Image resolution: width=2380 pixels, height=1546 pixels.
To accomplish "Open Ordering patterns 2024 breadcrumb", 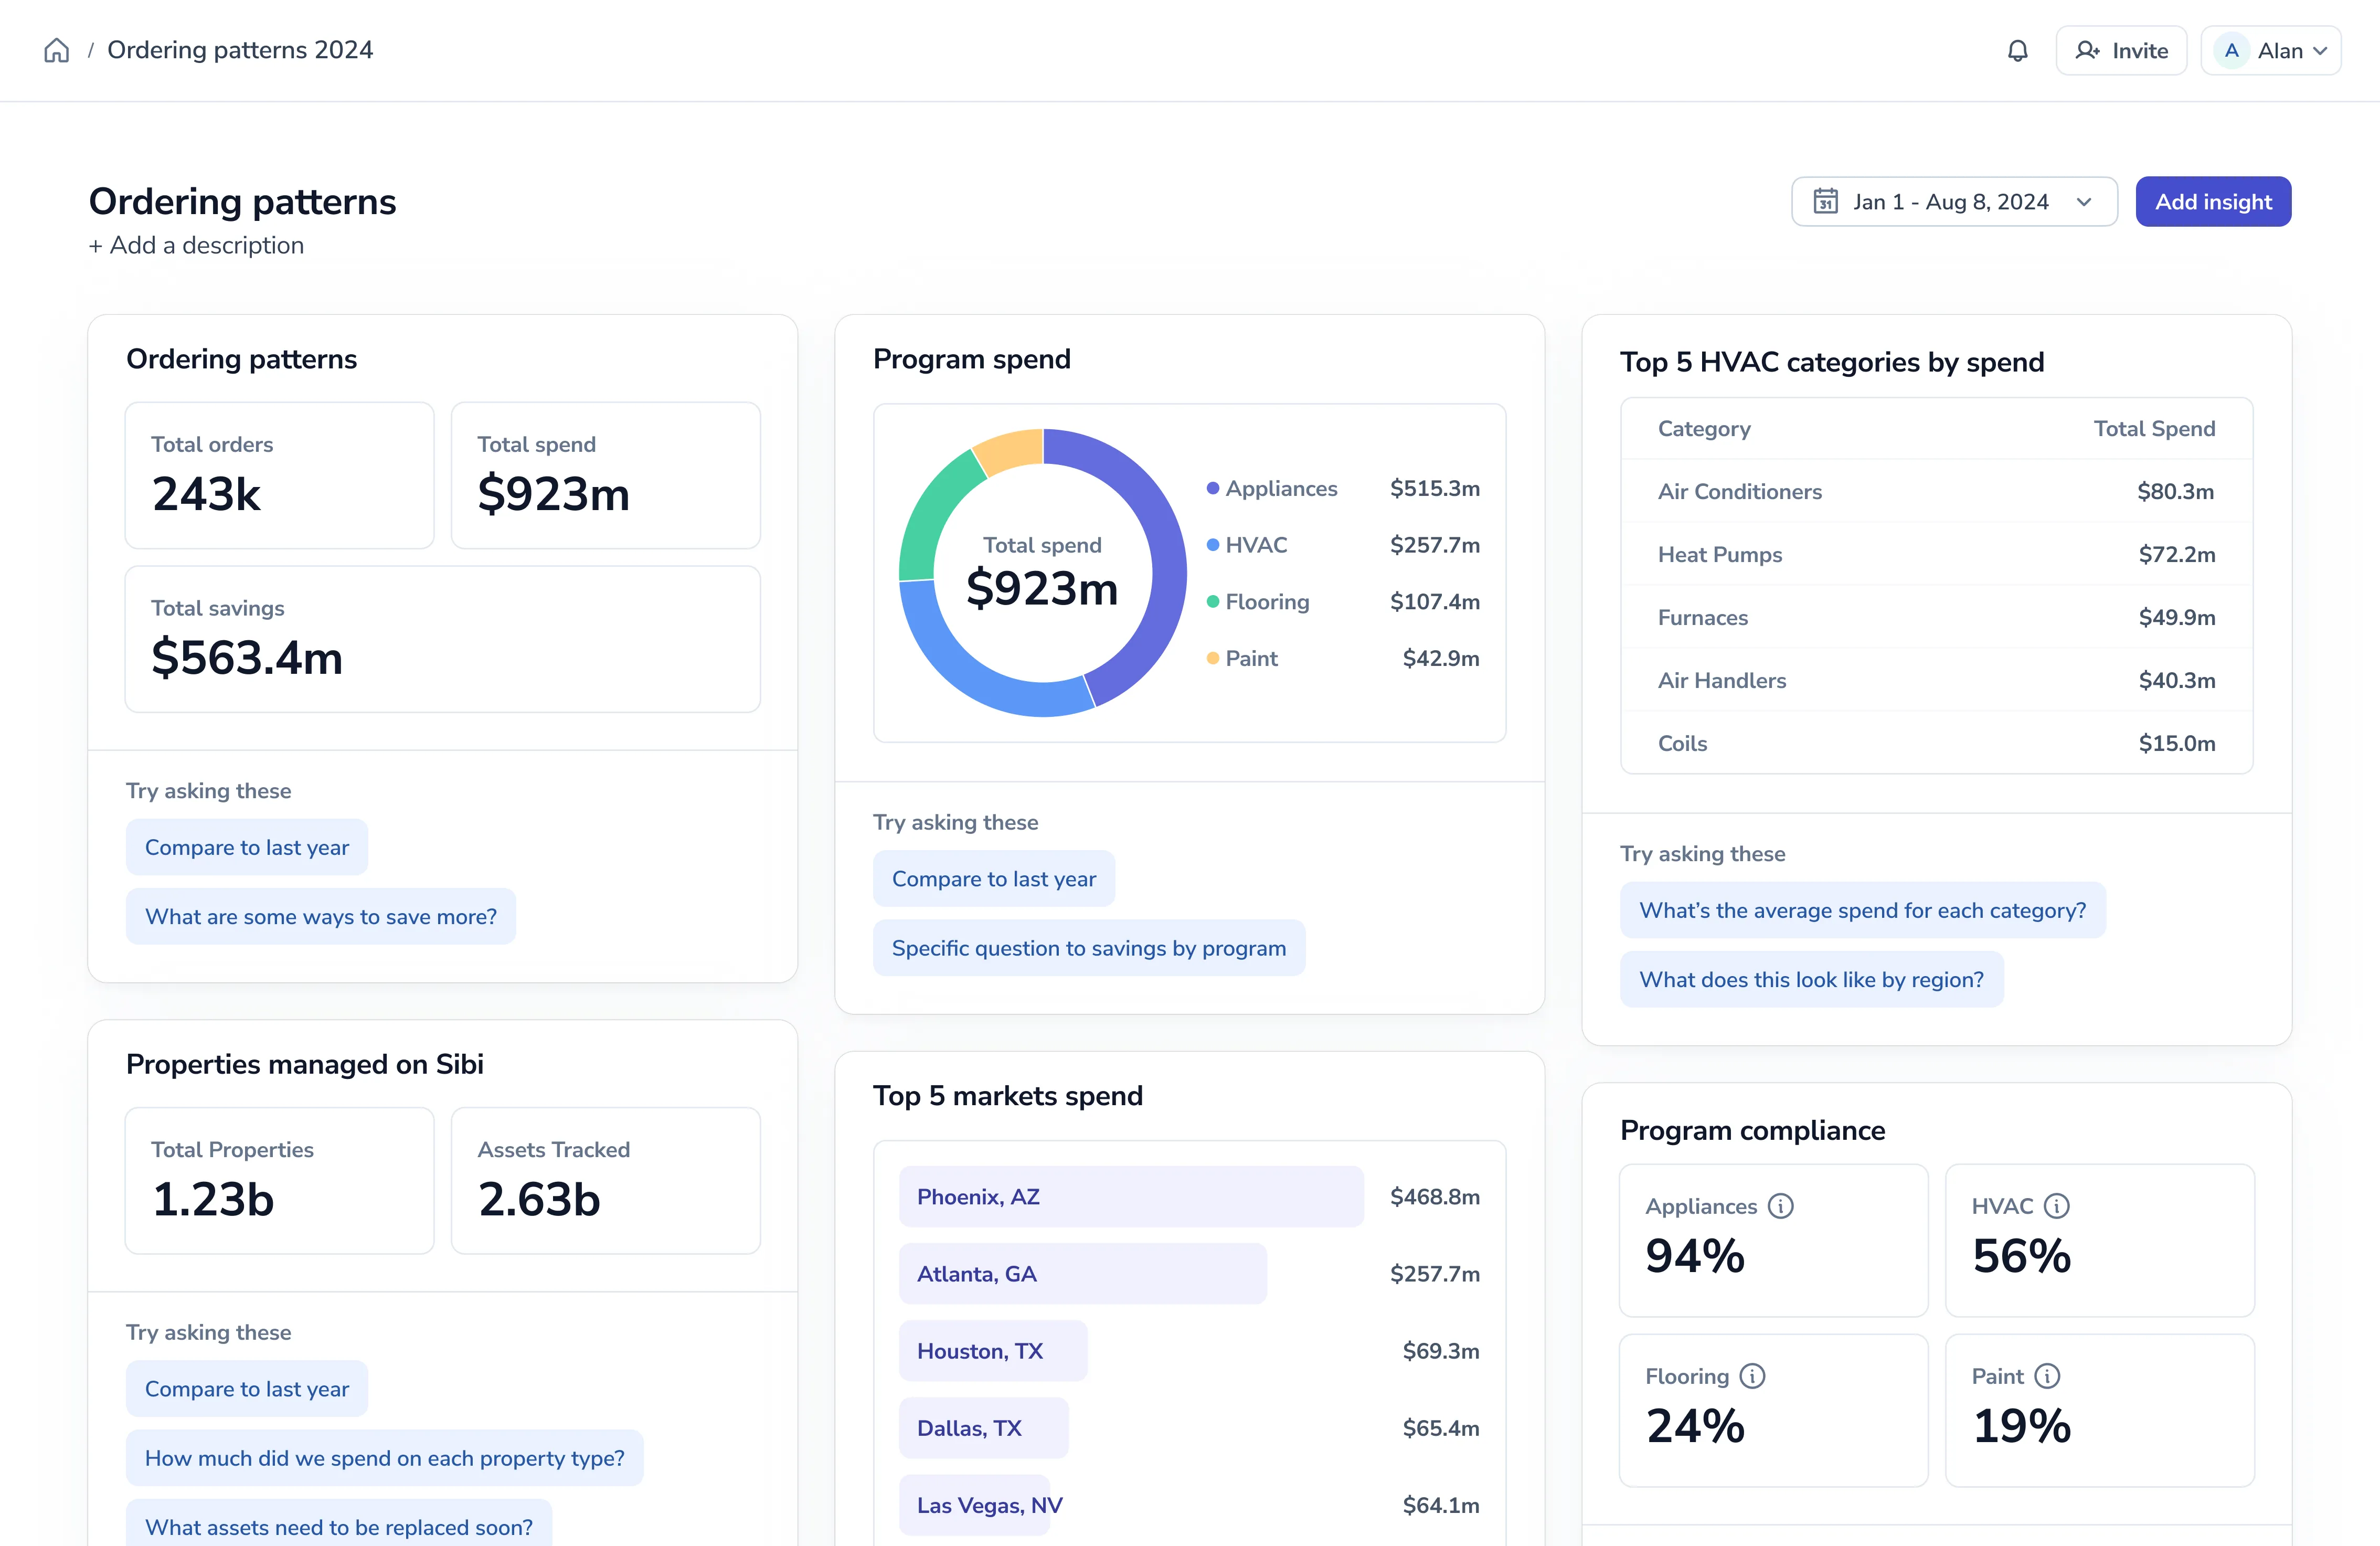I will [x=240, y=50].
